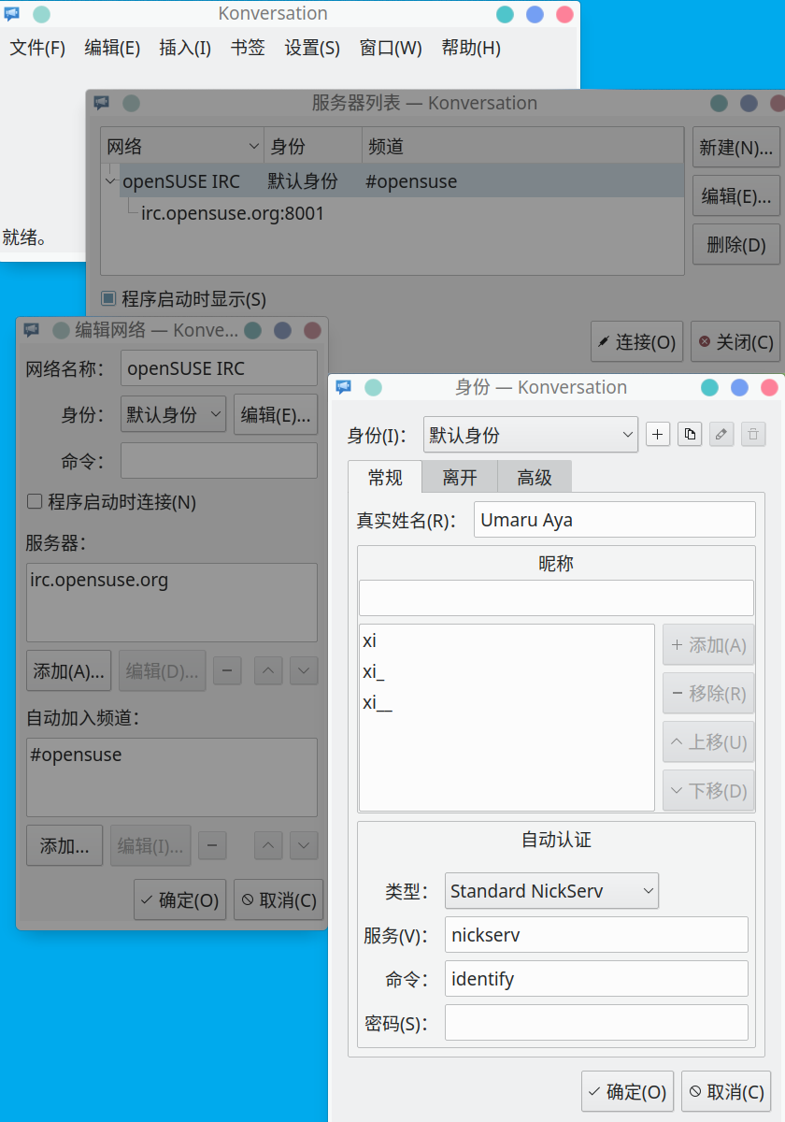Open the 帮助(H) menu
This screenshot has height=1122, width=785.
471,49
